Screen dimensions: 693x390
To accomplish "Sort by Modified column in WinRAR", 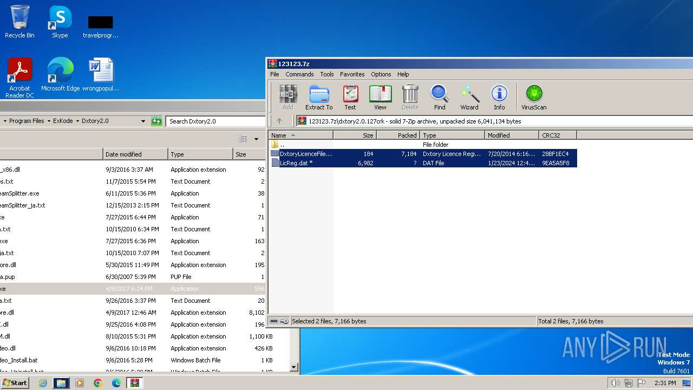I will click(512, 135).
